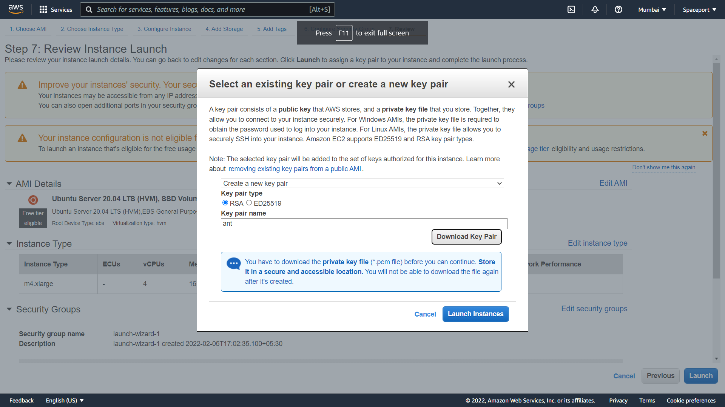Close the key pair dialog with X
This screenshot has width=725, height=407.
point(511,84)
